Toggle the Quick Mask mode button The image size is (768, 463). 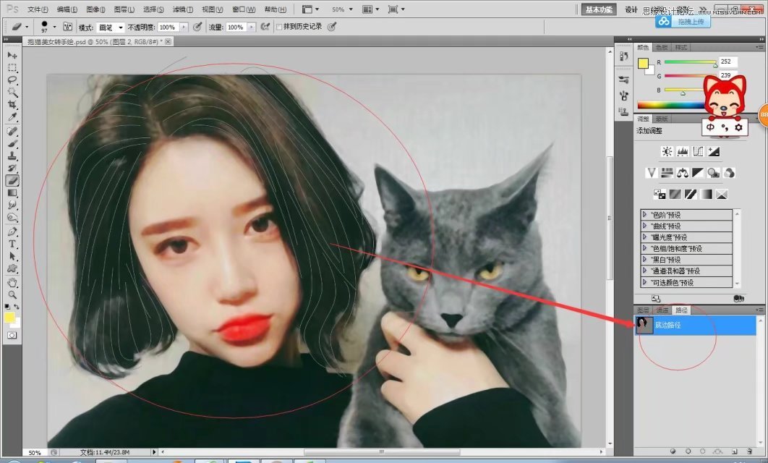(12, 335)
